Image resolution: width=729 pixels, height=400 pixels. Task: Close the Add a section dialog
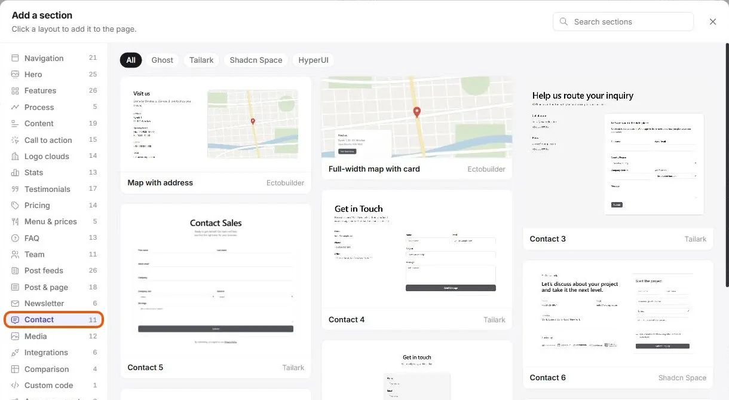[x=713, y=22]
